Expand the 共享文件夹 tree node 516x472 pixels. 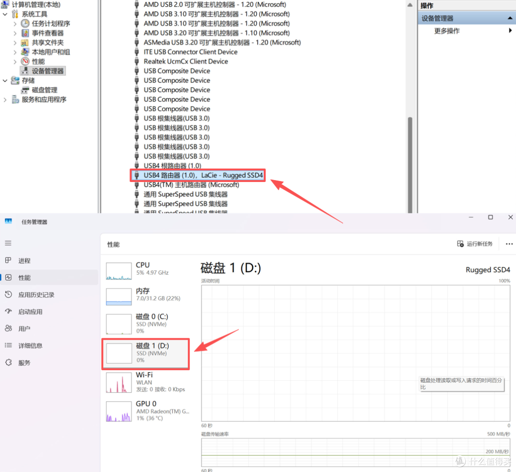[15, 43]
